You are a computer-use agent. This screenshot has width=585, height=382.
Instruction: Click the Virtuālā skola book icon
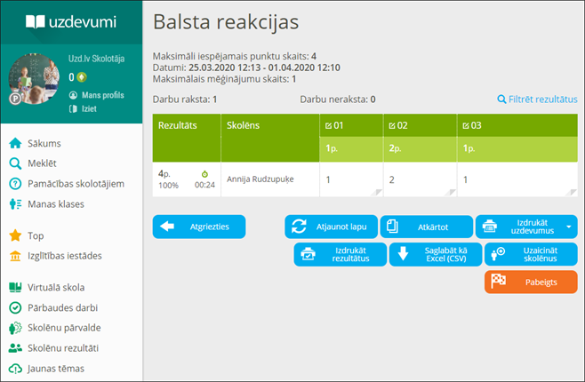(15, 288)
